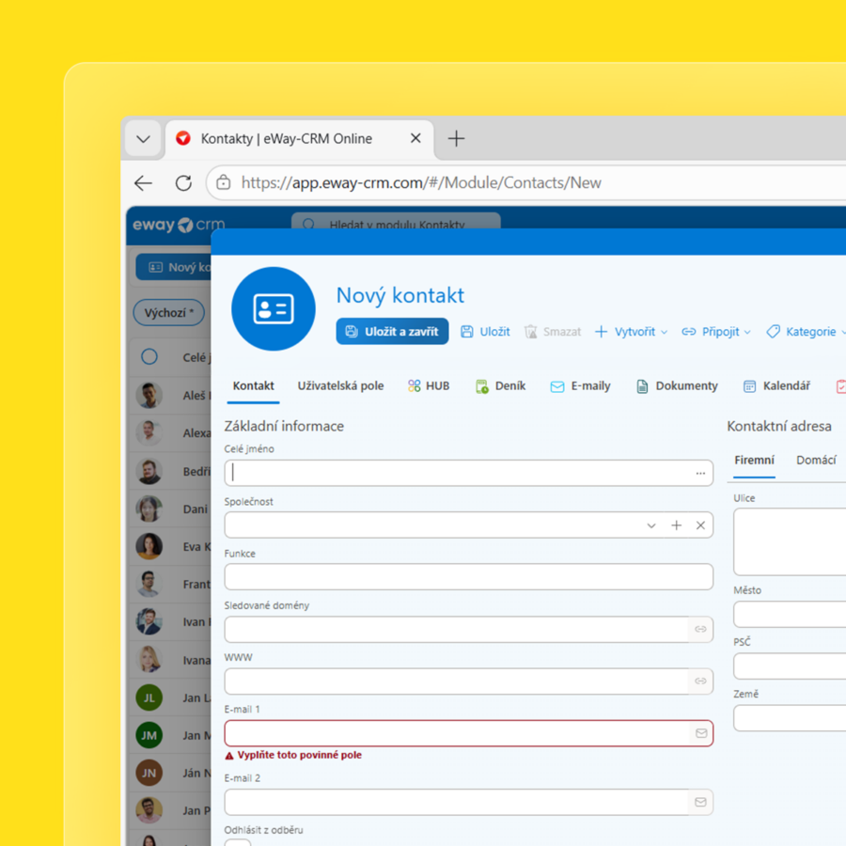Switch to the Domácí address tab
The width and height of the screenshot is (846, 846).
point(816,461)
